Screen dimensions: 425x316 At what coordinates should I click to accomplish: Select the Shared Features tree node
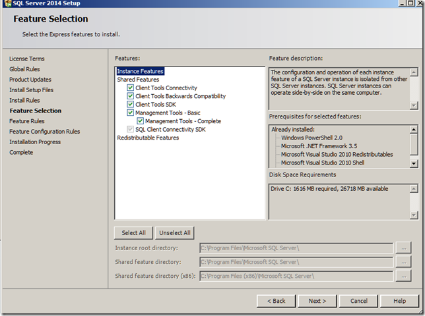(138, 80)
